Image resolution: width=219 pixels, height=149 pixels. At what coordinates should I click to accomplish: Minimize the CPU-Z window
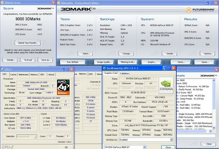pyautogui.click(x=63, y=69)
